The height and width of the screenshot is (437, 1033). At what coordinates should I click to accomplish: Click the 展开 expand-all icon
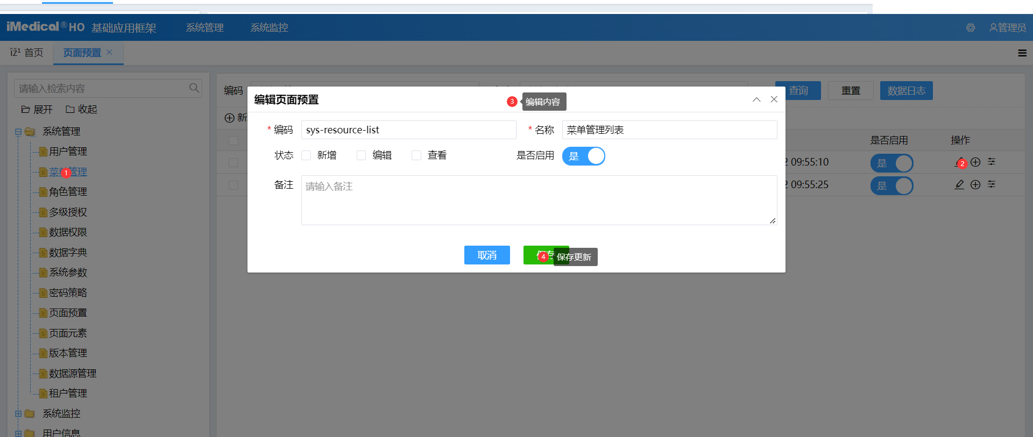click(25, 109)
